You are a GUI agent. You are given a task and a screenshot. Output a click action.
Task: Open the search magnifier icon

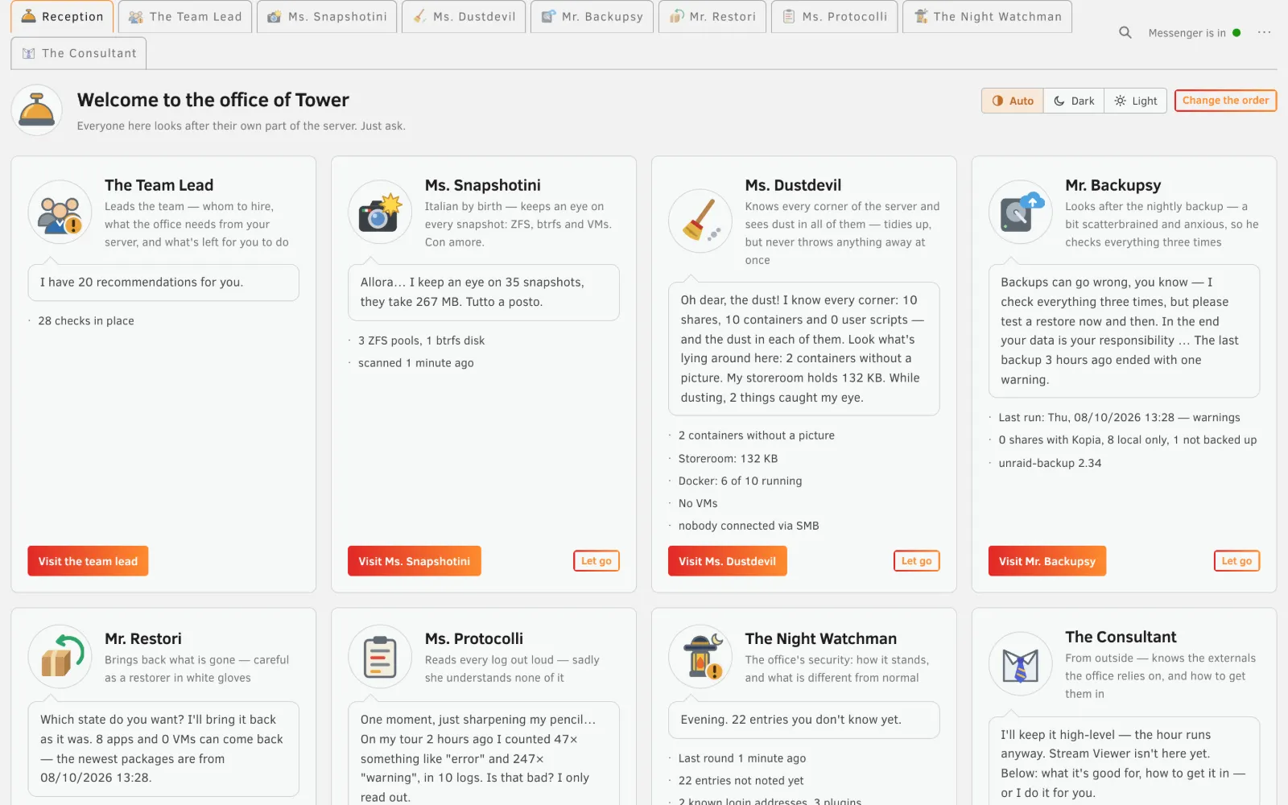click(x=1125, y=33)
